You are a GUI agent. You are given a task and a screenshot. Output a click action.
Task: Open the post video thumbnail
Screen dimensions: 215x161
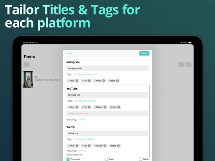(28, 79)
